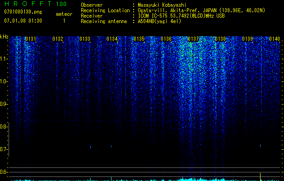Click the 'meteor' count label
The image size is (284, 181).
[64, 14]
